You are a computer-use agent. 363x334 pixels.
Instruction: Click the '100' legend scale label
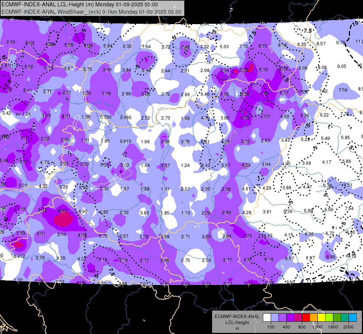(x=271, y=327)
